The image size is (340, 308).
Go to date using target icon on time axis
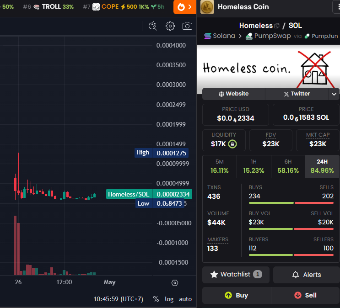click(x=174, y=283)
